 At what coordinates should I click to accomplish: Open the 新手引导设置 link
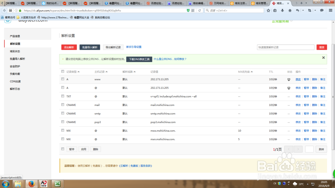pos(134,47)
